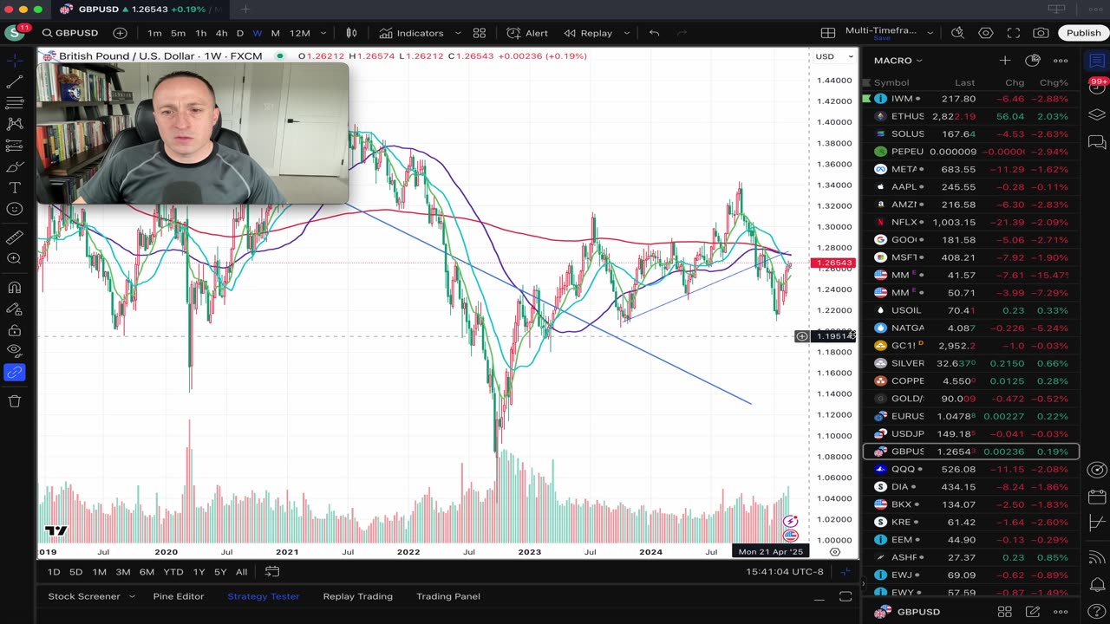The width and height of the screenshot is (1110, 624).
Task: Open the patterns drawing tool
Action: (15, 124)
